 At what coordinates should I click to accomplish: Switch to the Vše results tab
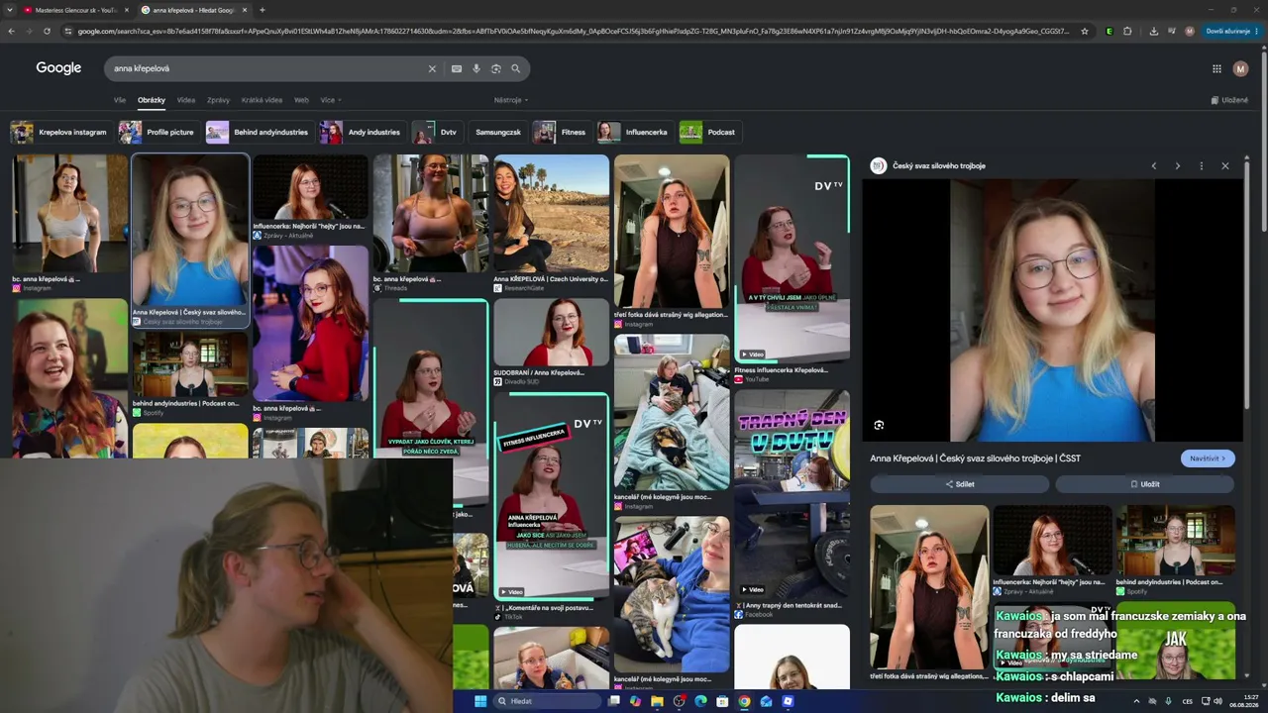pos(120,100)
